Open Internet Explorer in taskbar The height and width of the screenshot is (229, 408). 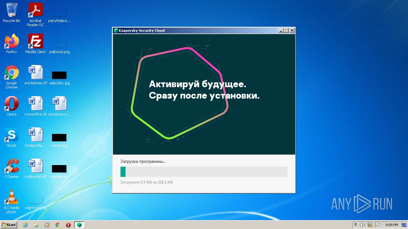coord(25,225)
